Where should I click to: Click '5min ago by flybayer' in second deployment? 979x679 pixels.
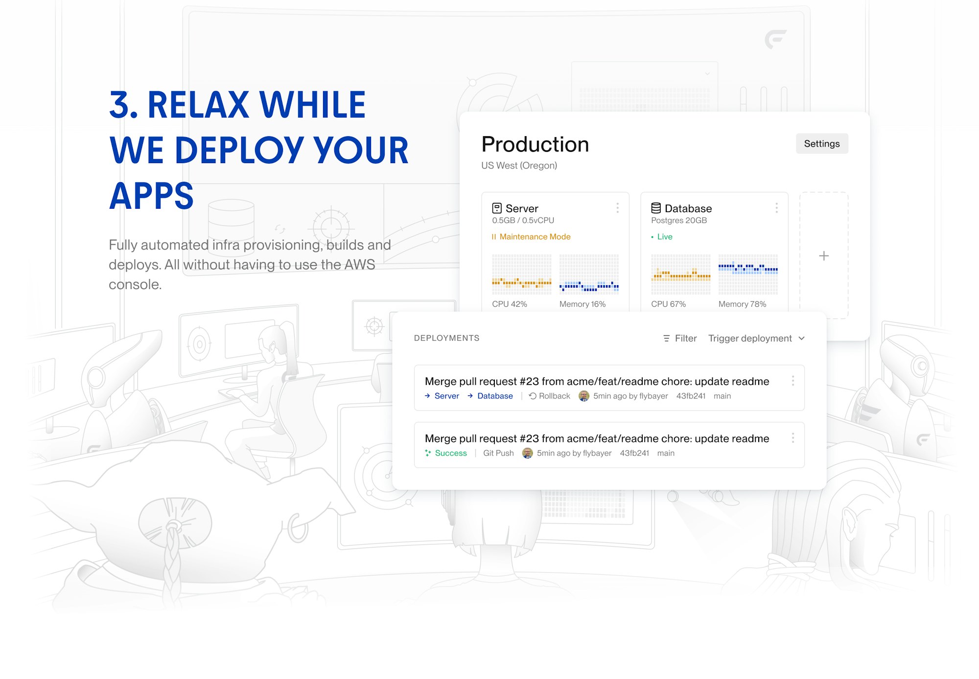pyautogui.click(x=574, y=453)
